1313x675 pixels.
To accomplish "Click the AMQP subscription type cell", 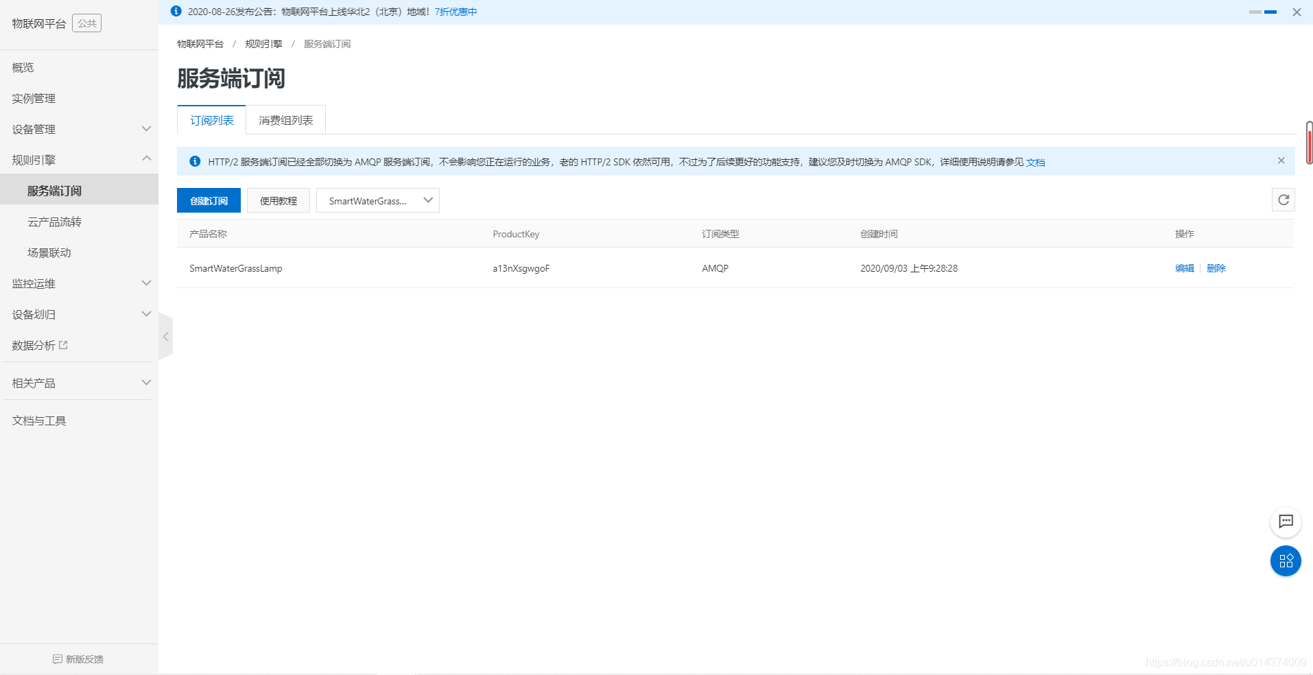I will (715, 268).
